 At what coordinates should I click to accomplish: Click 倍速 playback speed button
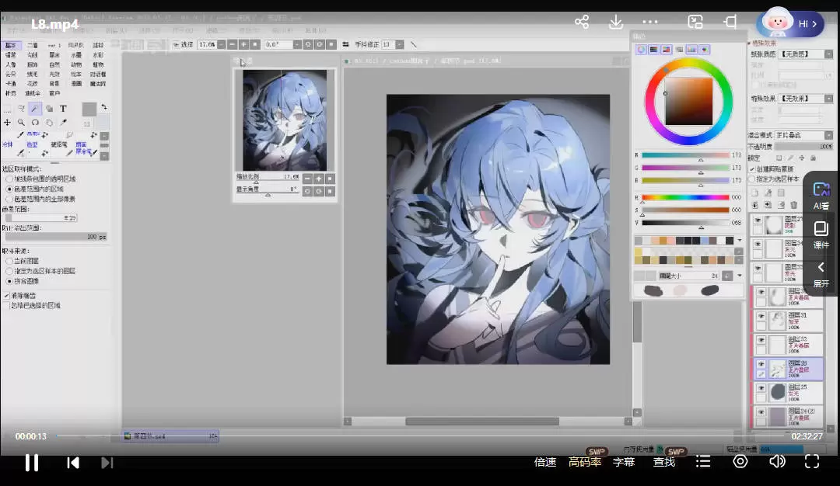click(x=545, y=462)
